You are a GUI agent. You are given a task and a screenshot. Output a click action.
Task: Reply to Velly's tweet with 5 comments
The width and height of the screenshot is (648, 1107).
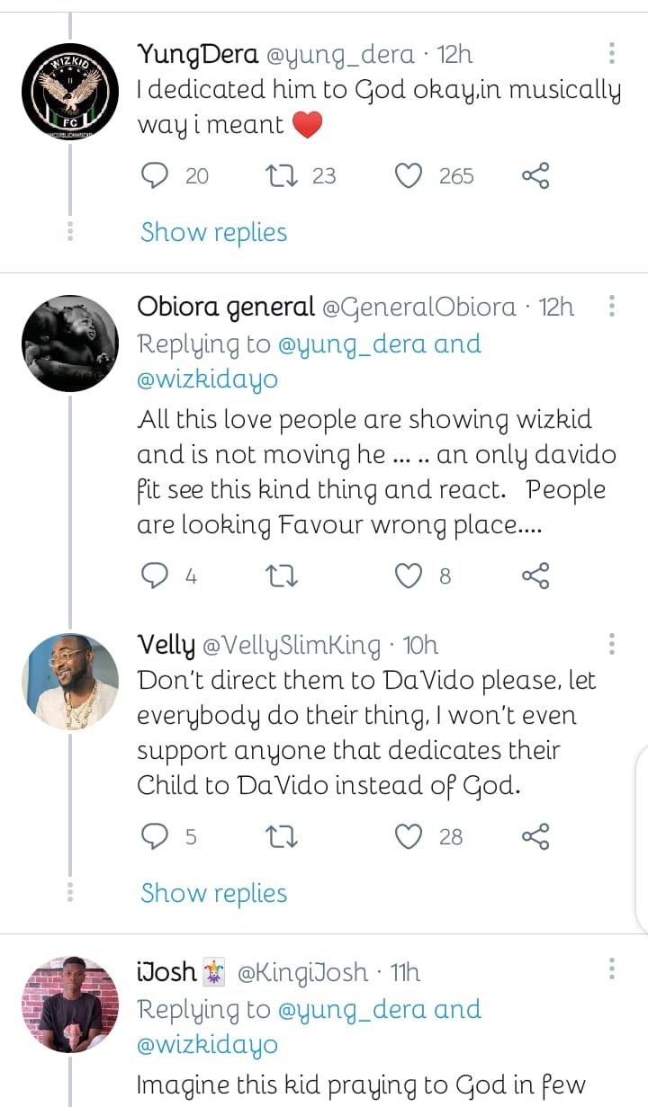point(157,837)
